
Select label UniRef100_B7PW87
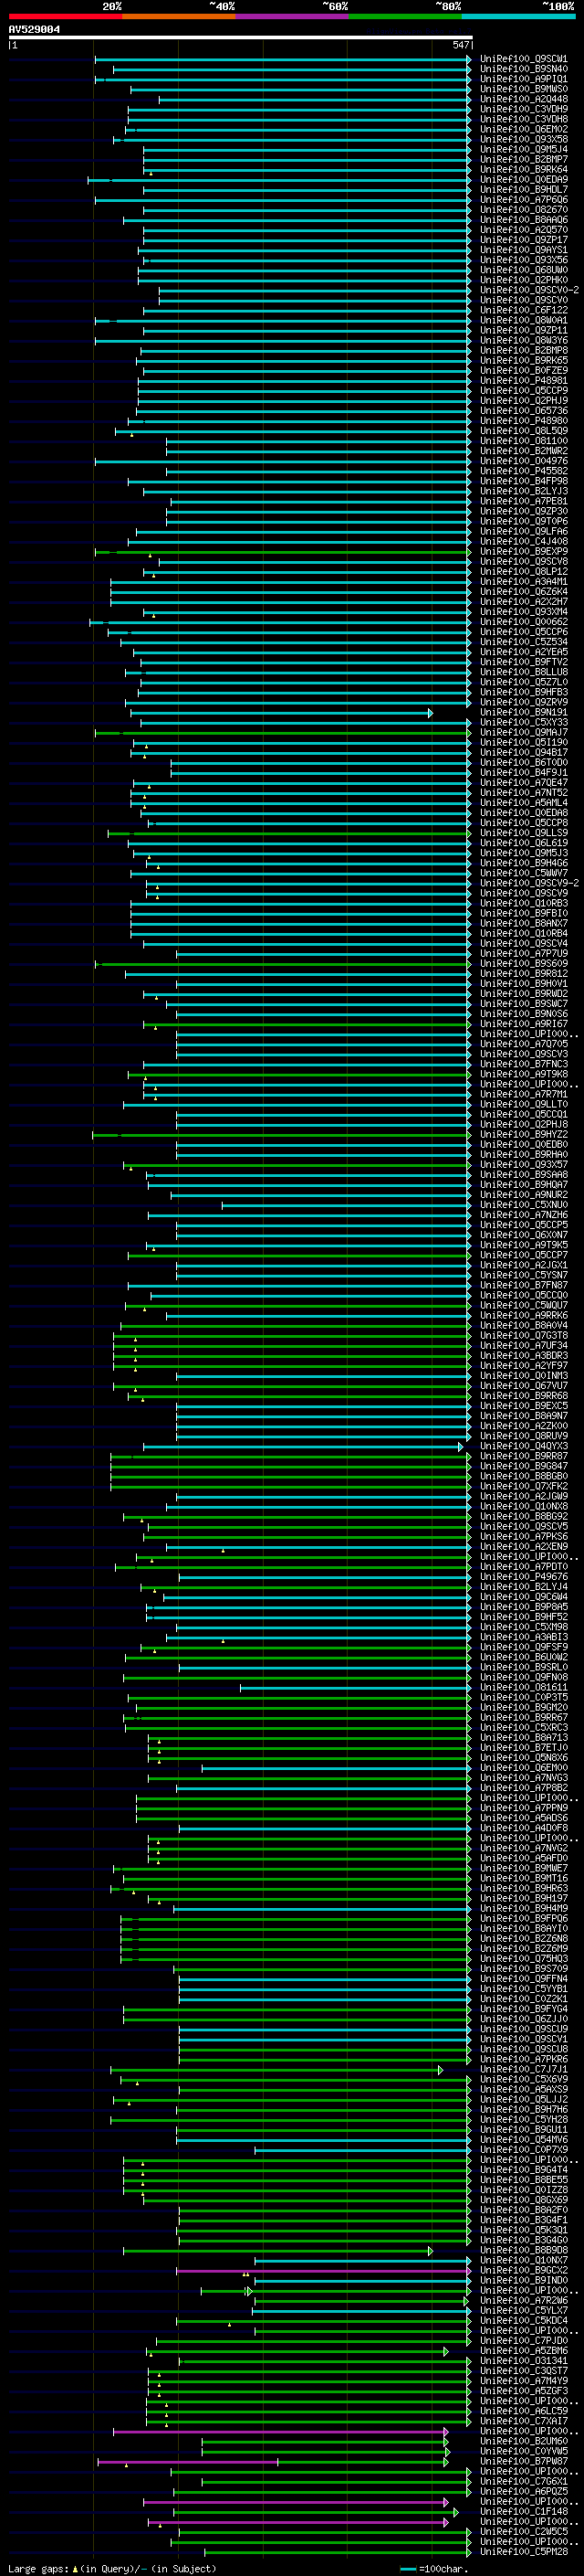point(523,2461)
